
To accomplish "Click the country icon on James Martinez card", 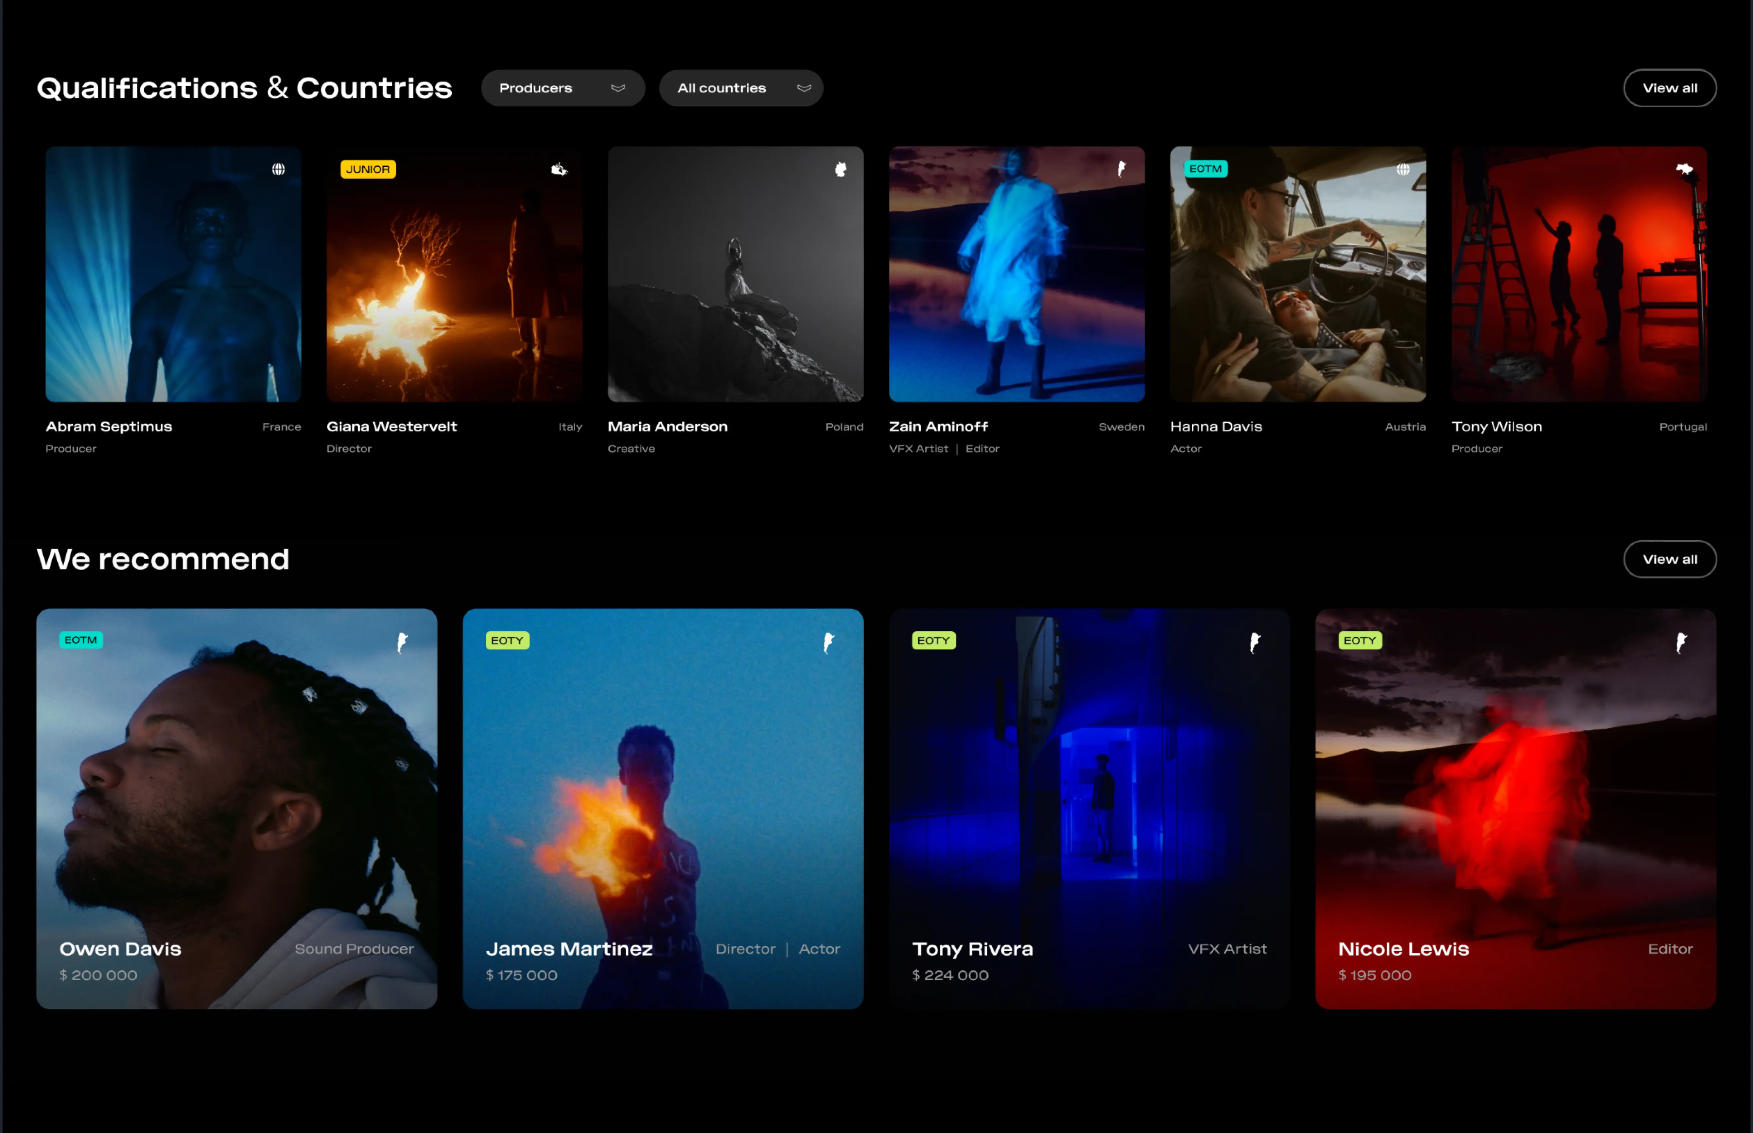I will tap(828, 642).
